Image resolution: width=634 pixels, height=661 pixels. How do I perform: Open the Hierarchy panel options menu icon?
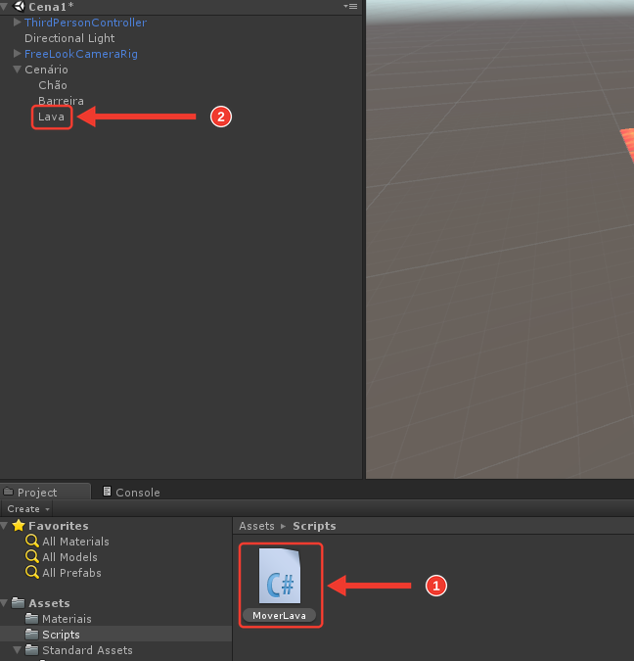click(350, 6)
